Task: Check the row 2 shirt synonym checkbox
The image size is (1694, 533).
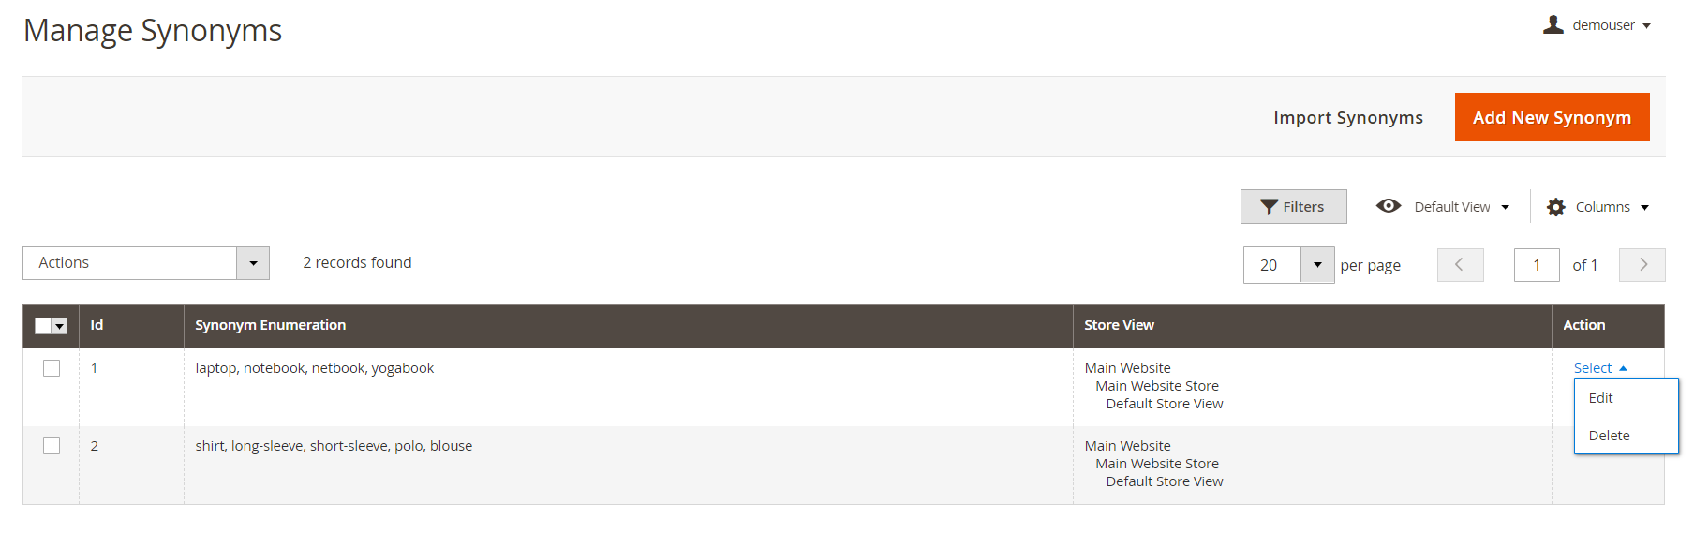Action: click(52, 446)
